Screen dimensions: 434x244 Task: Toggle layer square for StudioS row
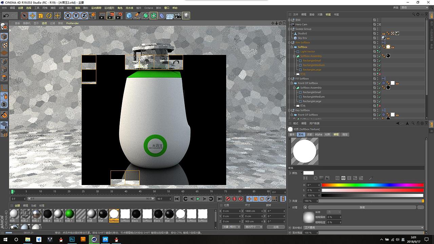point(374,34)
